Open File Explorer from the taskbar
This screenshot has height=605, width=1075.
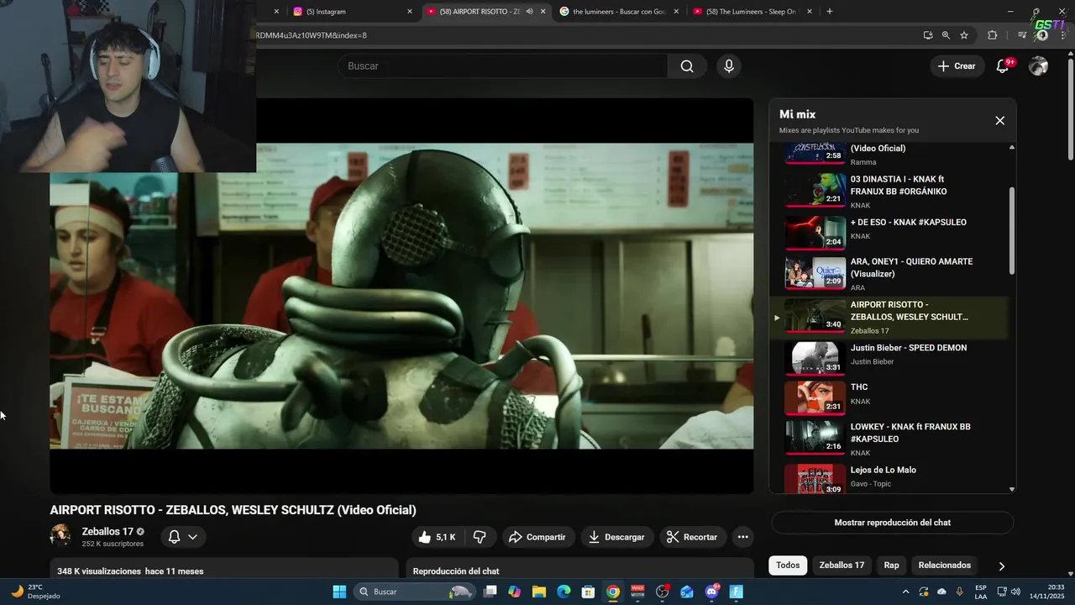click(539, 592)
